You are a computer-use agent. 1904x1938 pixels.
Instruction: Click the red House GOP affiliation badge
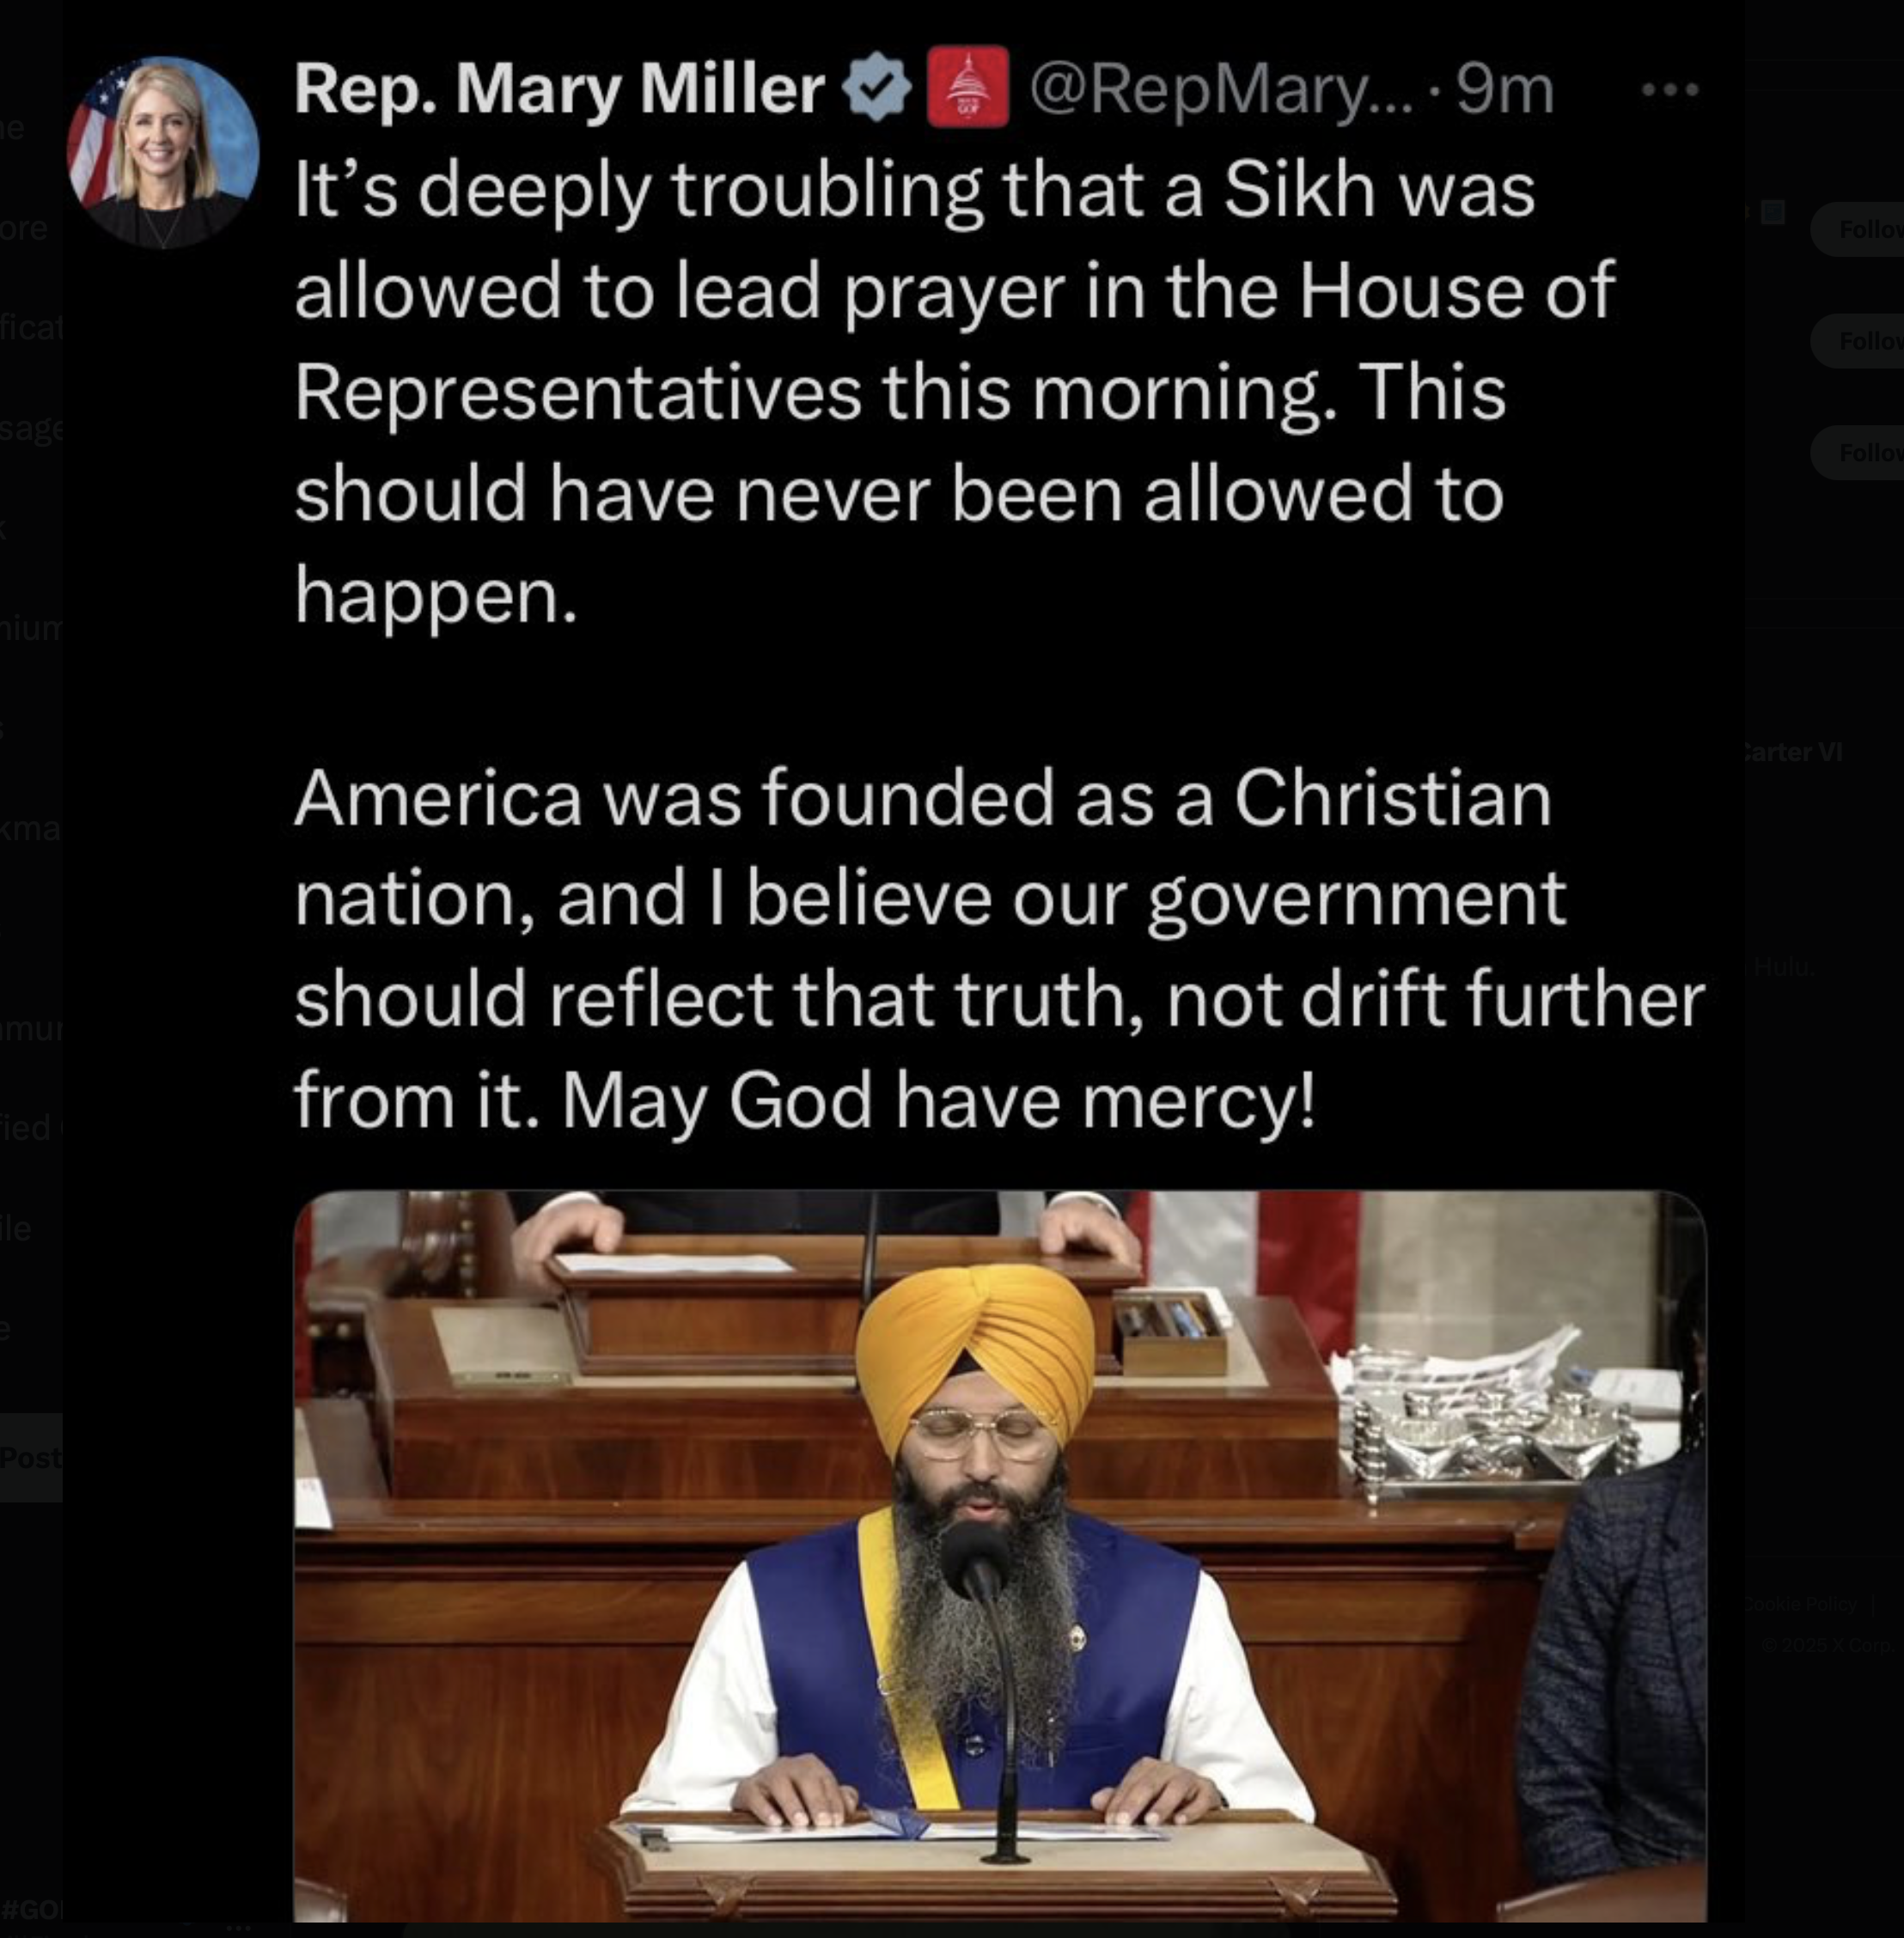(x=967, y=87)
